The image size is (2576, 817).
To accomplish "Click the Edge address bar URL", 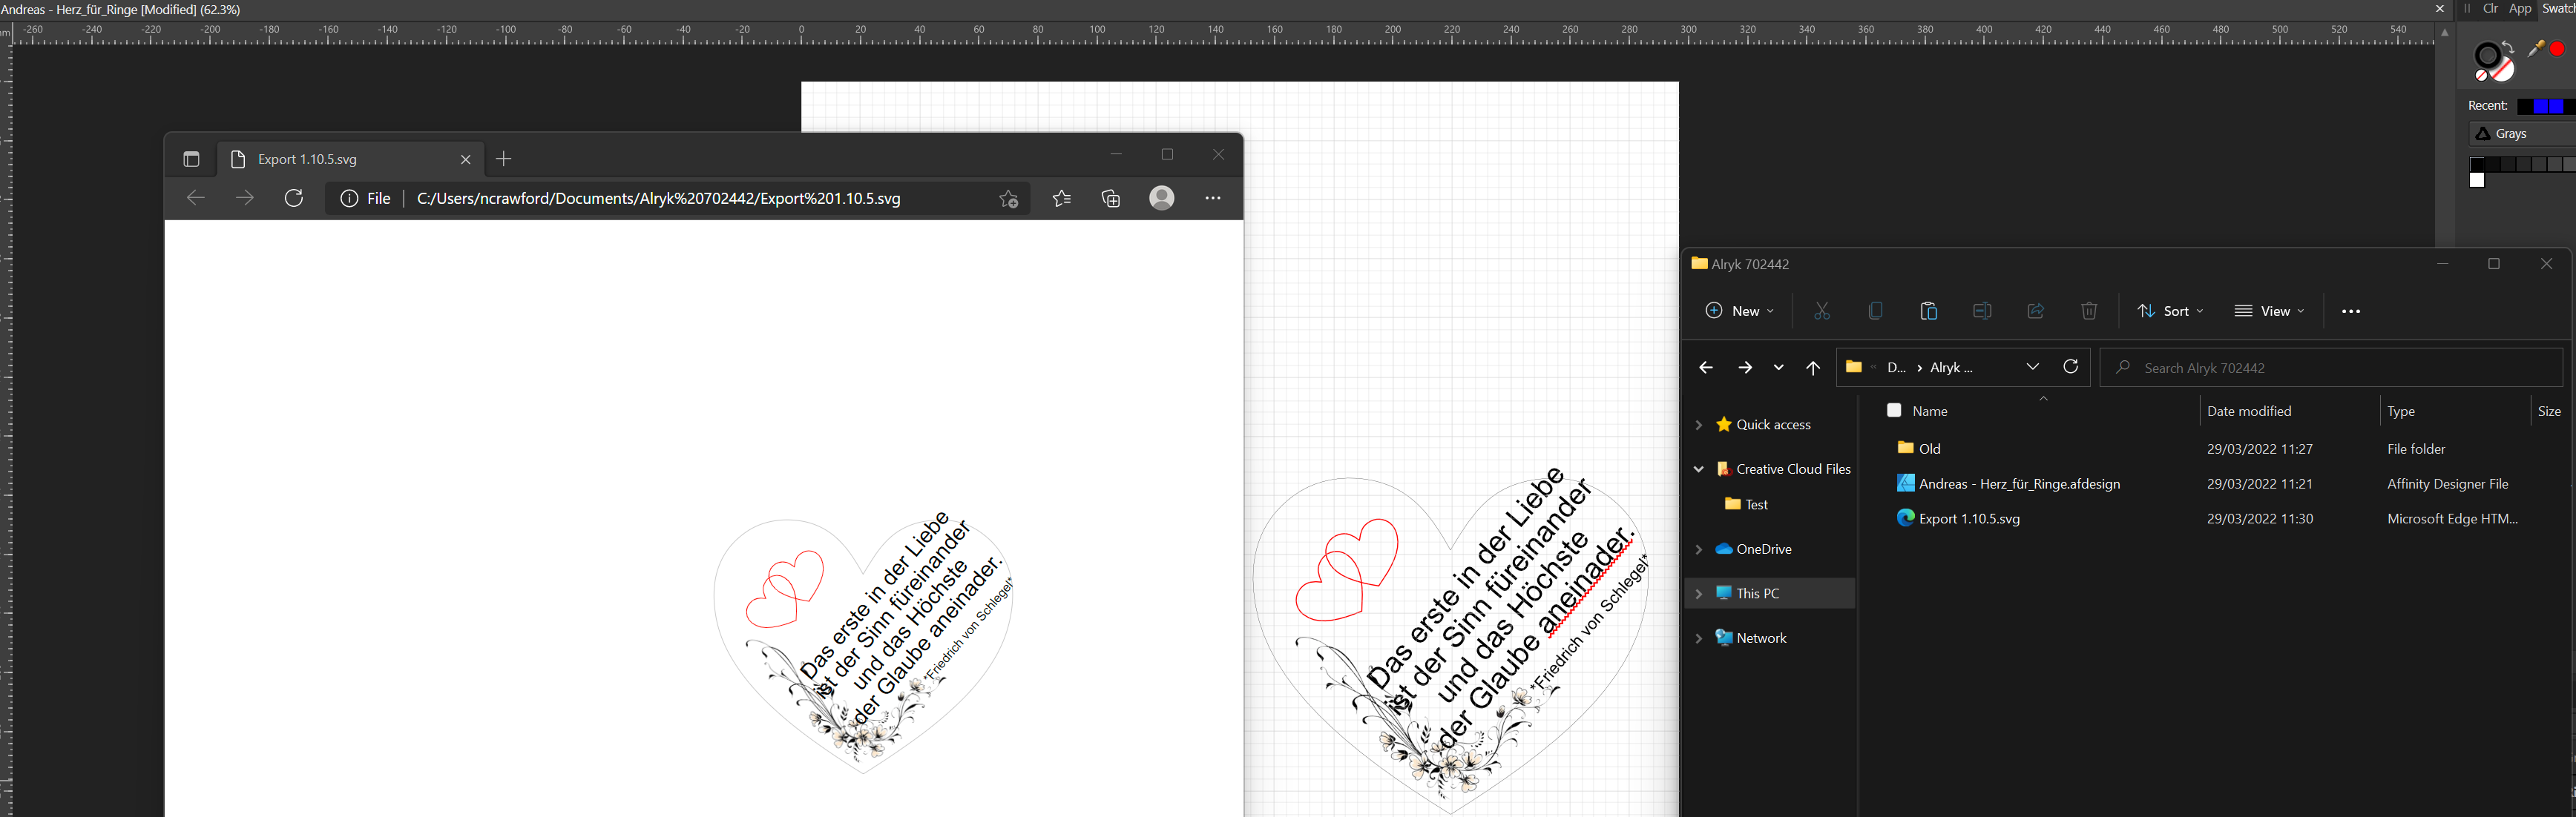I will click(658, 199).
